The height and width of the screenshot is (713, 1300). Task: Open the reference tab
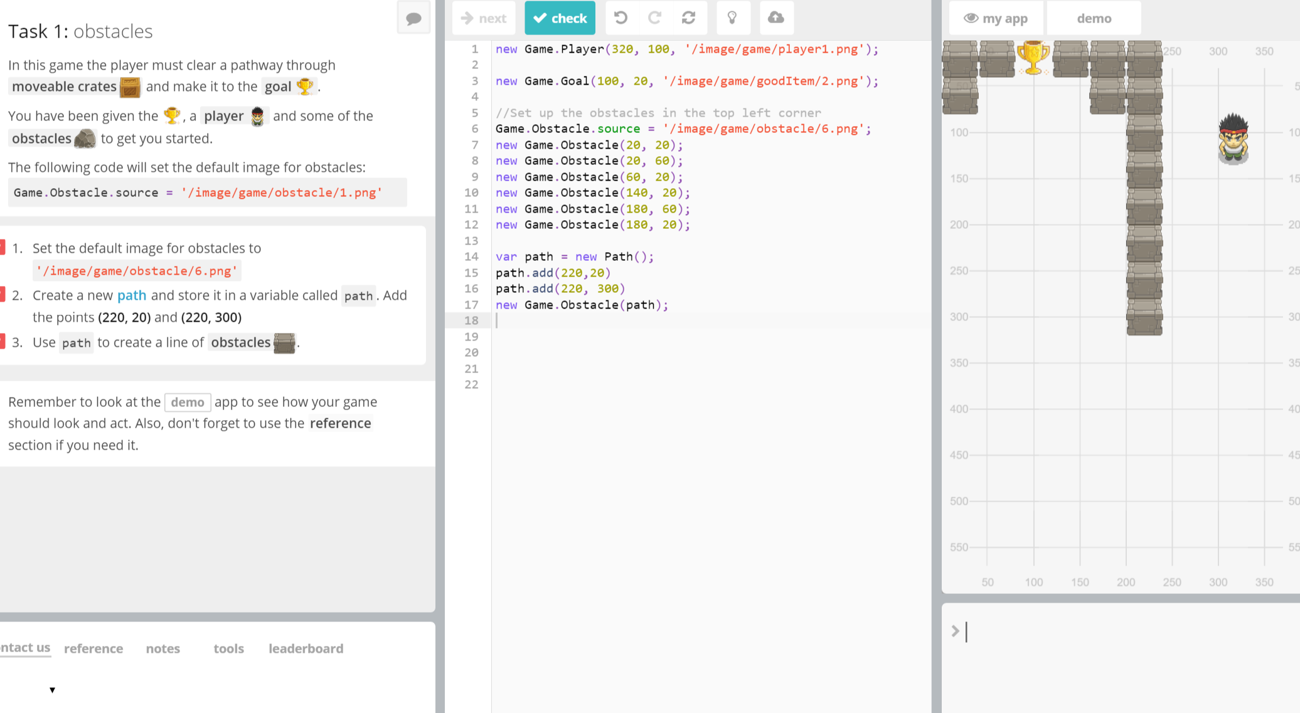[x=93, y=648]
